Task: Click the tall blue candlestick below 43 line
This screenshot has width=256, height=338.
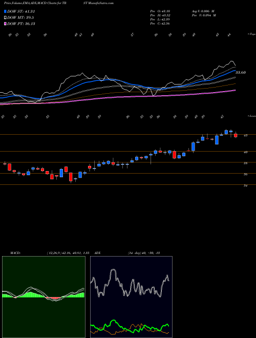Action: 217,140
